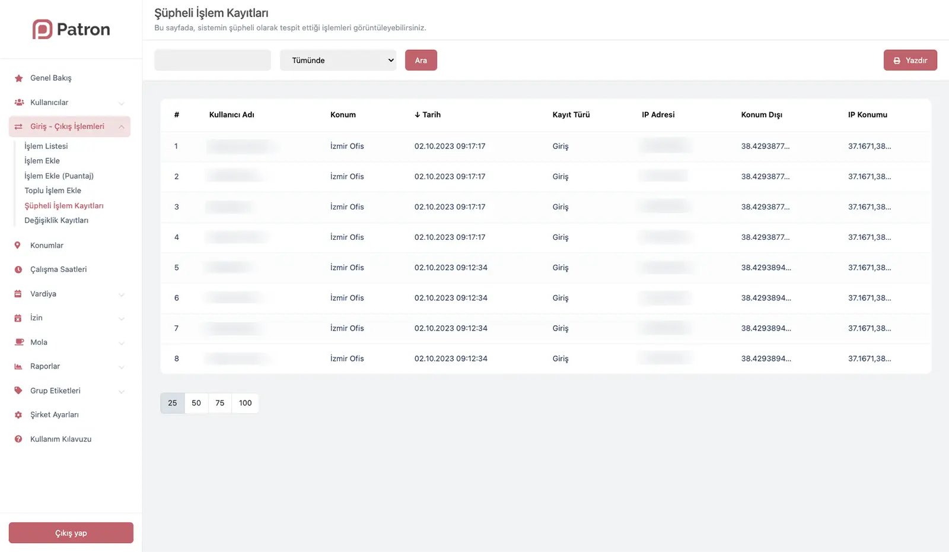Viewport: 949px width, 552px height.
Task: Click the chart icon for Raporlar
Action: coord(18,367)
